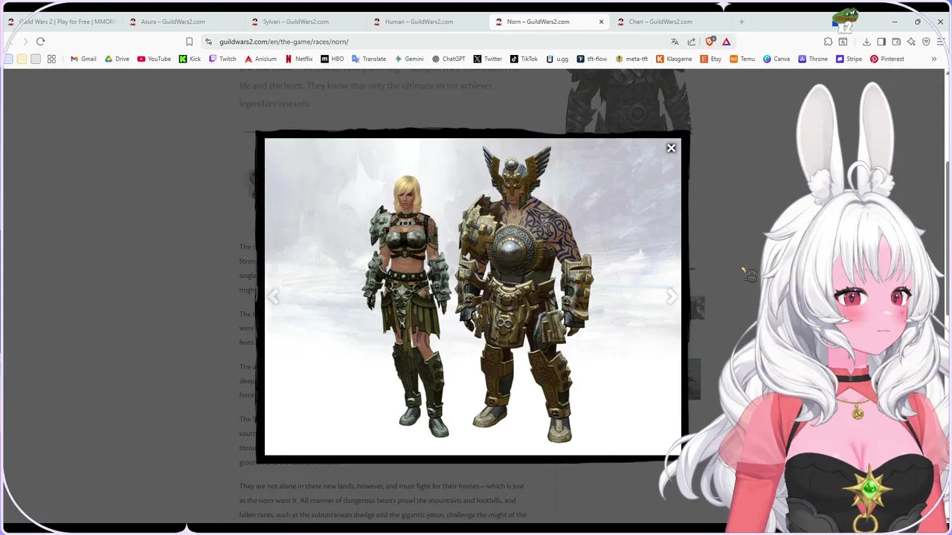Bookmark this page icon

click(x=189, y=42)
